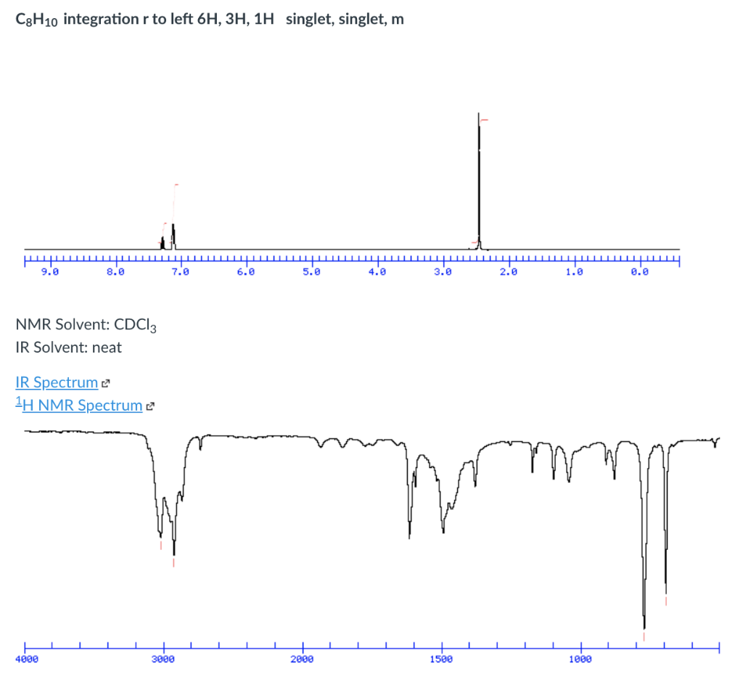Click the red marker below 2900 cm-1 peak
The image size is (743, 687).
[x=173, y=562]
